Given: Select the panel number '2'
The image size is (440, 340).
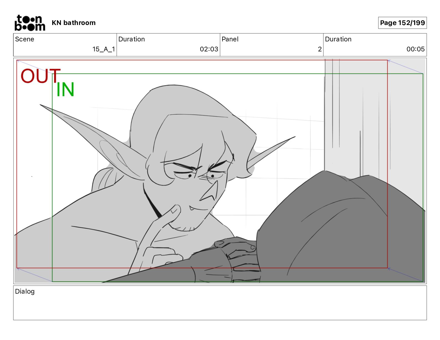Looking at the screenshot, I should (320, 49).
